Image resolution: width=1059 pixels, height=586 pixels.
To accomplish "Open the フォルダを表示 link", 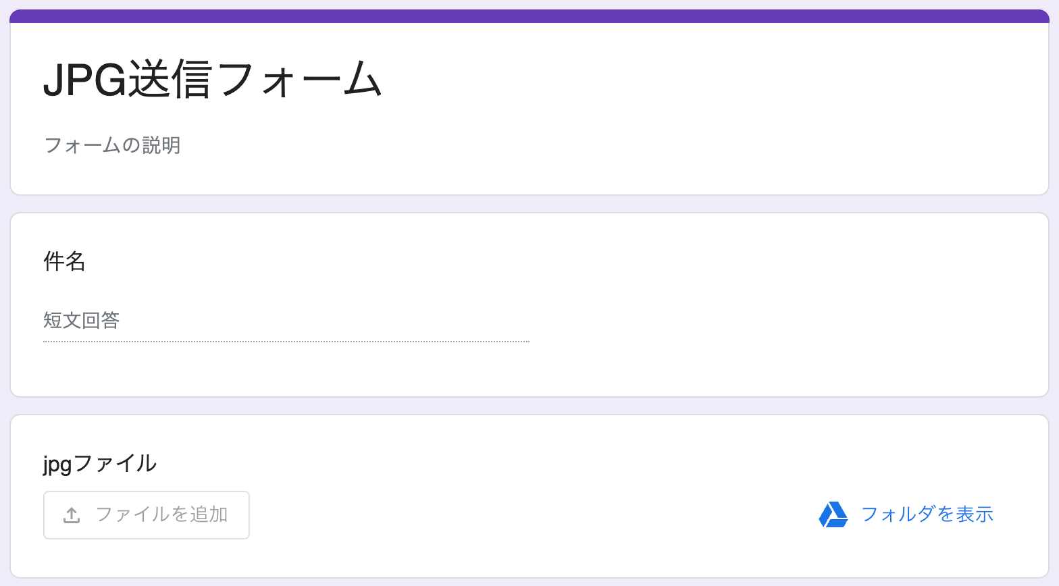I will pyautogui.click(x=927, y=514).
